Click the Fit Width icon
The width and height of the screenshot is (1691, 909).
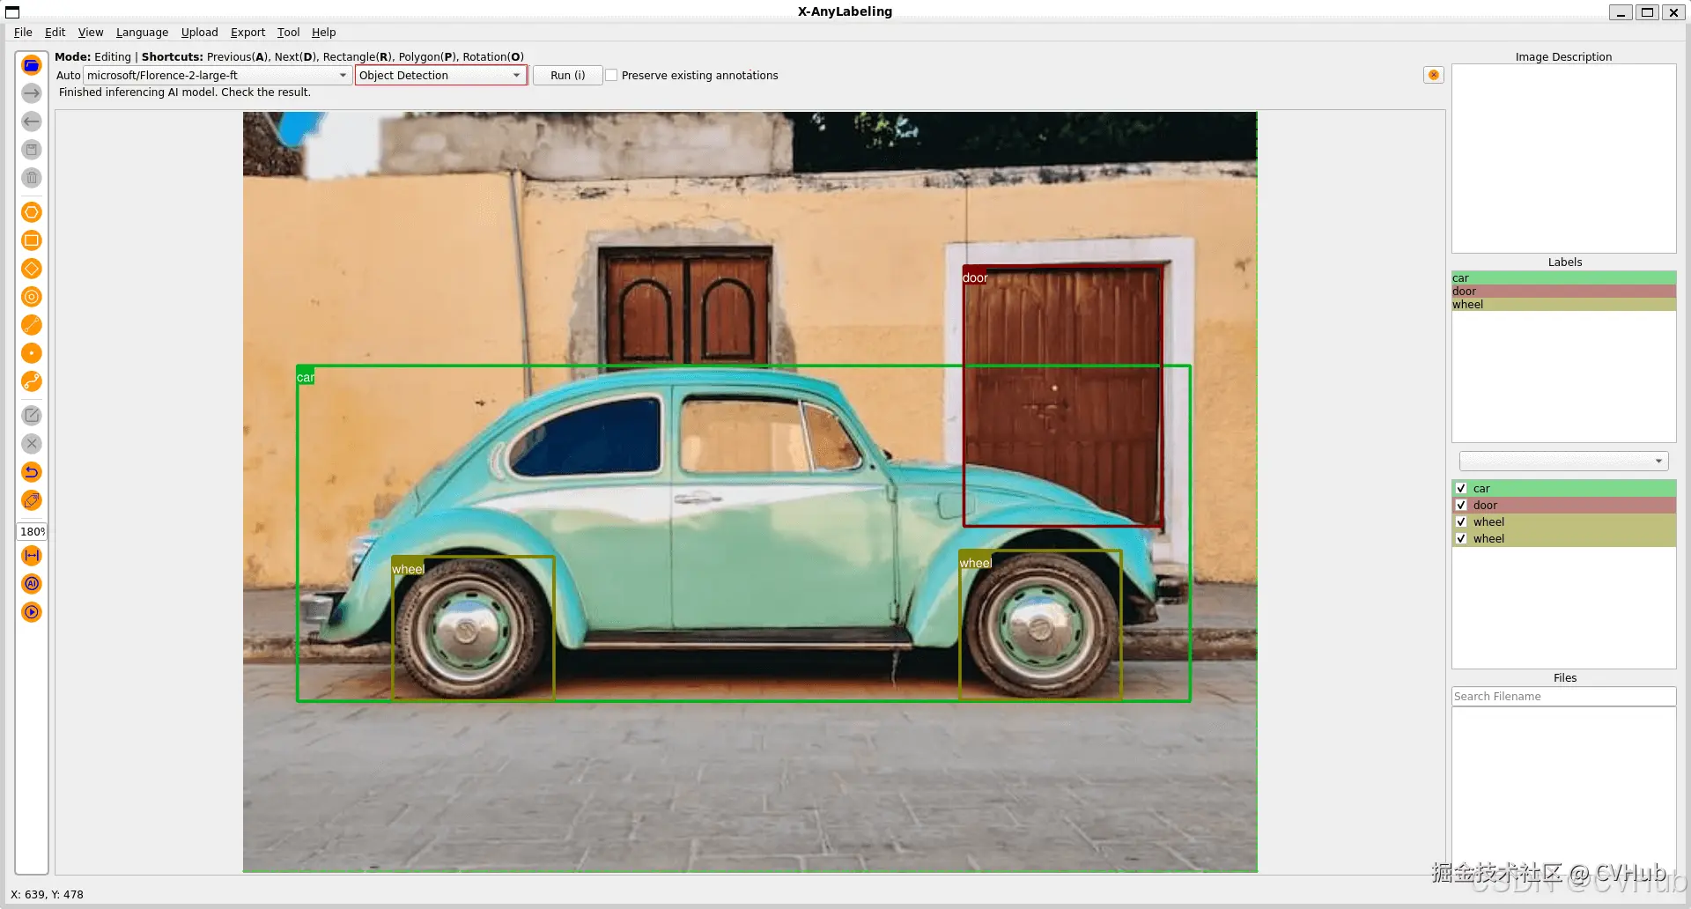(x=32, y=556)
